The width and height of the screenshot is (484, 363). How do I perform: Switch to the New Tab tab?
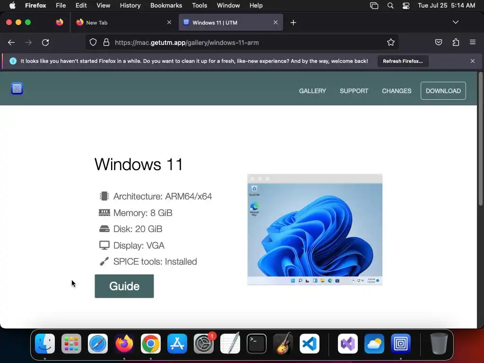click(123, 23)
